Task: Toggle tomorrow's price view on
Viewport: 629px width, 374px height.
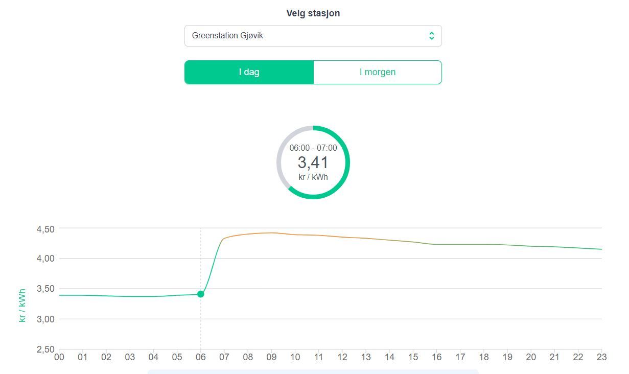Action: (378, 72)
